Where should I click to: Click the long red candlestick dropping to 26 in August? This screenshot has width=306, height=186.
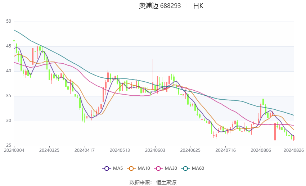point(275,126)
